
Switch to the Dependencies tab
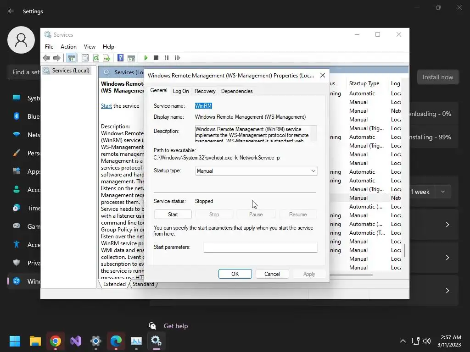(237, 91)
